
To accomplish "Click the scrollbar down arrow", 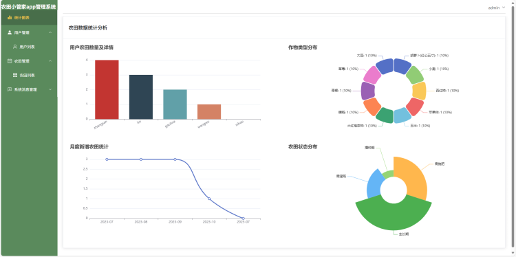I will click(x=513, y=253).
